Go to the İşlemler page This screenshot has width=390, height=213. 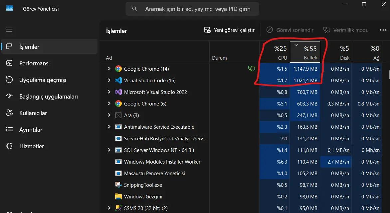pyautogui.click(x=49, y=46)
